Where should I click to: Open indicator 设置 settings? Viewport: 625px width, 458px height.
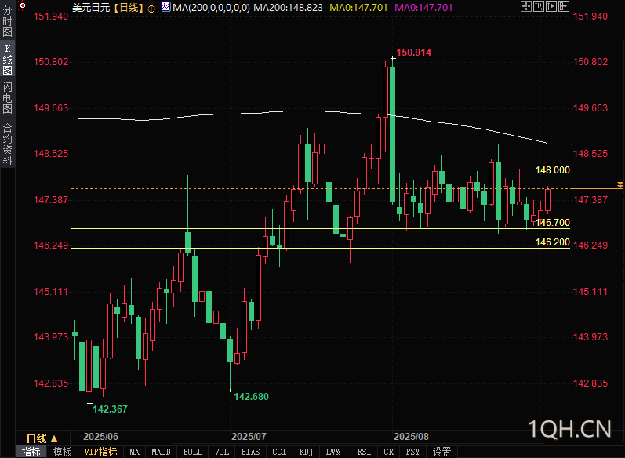[x=441, y=452]
